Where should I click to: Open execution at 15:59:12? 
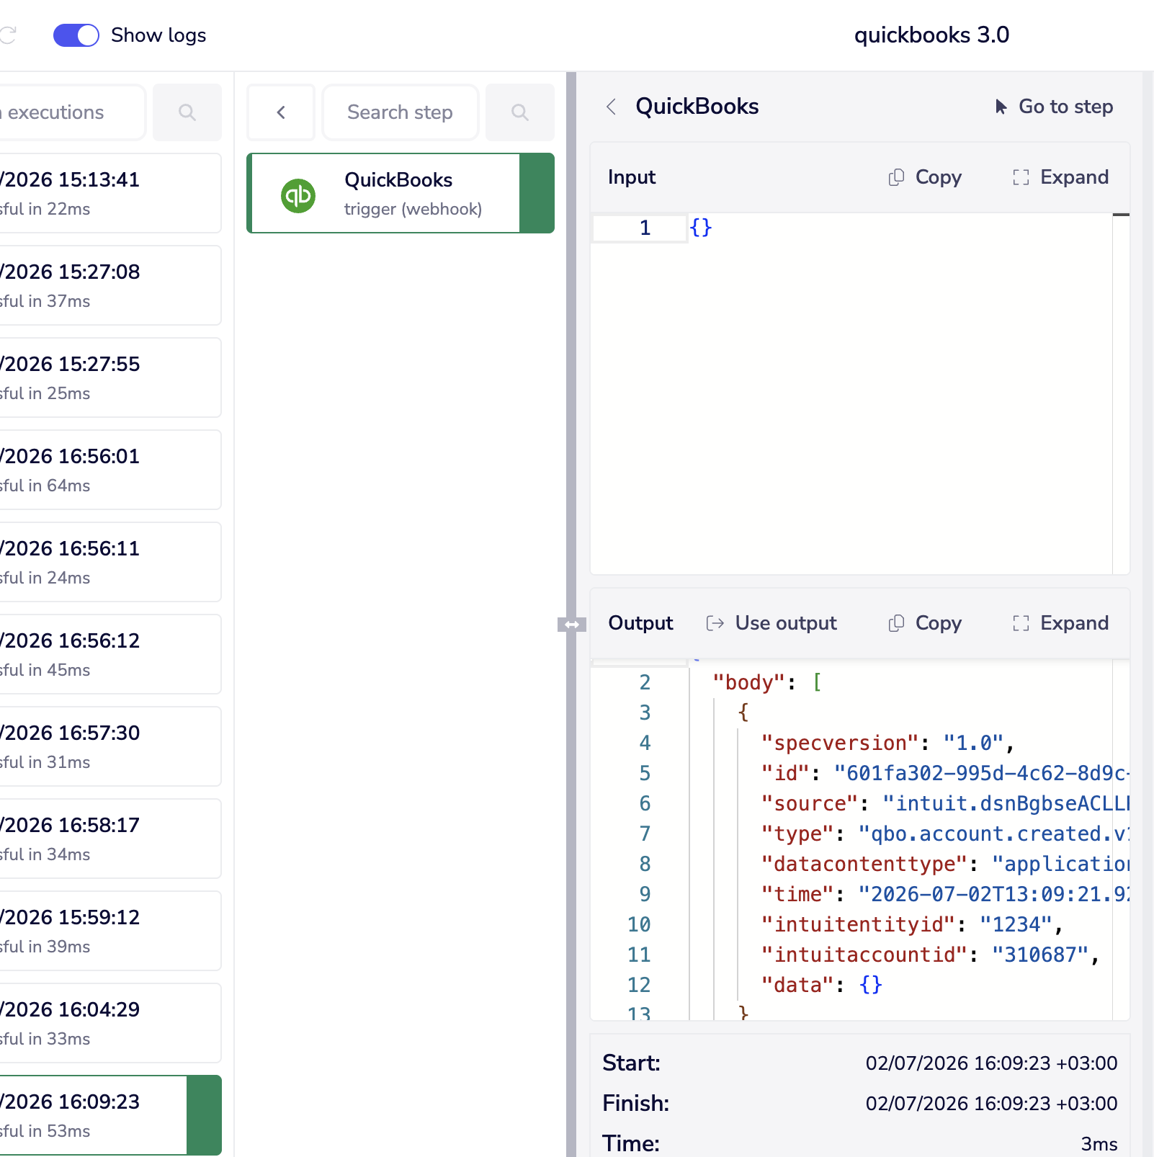[110, 931]
